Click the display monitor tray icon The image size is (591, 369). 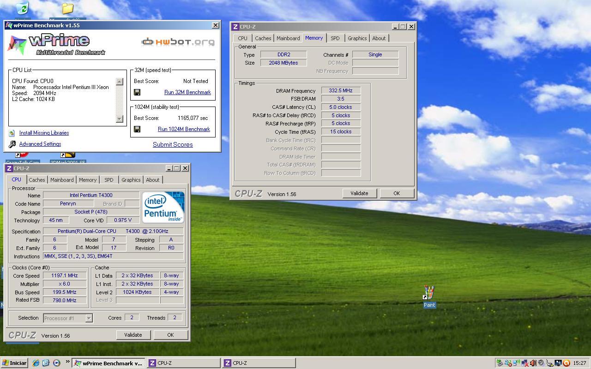[x=558, y=363]
